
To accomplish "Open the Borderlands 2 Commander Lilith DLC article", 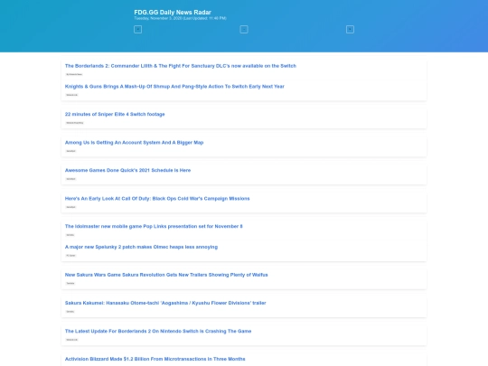I will point(181,66).
